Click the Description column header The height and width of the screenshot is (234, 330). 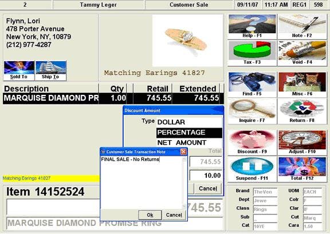click(x=50, y=89)
